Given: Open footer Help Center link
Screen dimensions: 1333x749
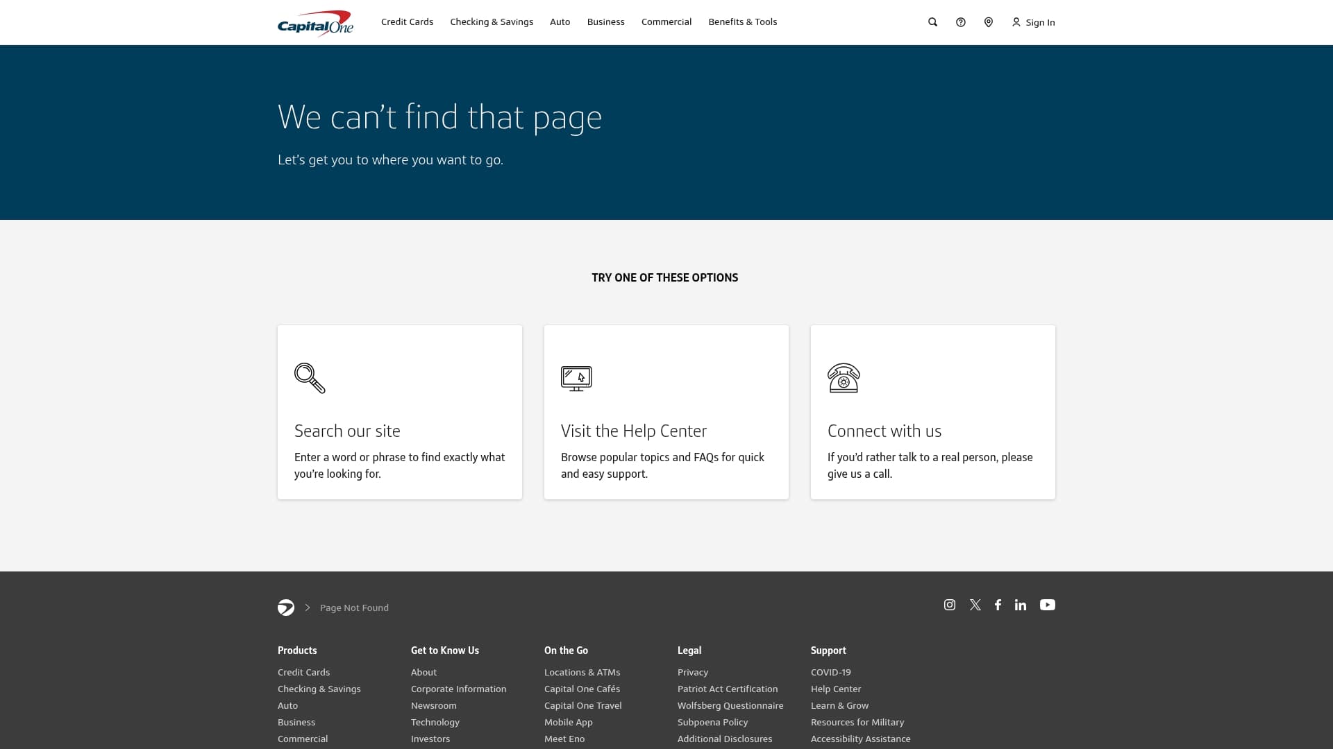Looking at the screenshot, I should point(835,689).
